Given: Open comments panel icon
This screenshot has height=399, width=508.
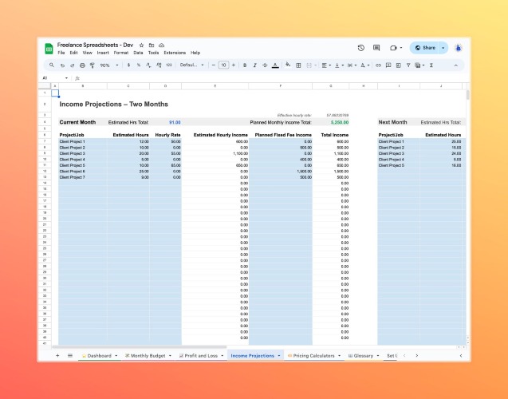Looking at the screenshot, I should coord(376,48).
